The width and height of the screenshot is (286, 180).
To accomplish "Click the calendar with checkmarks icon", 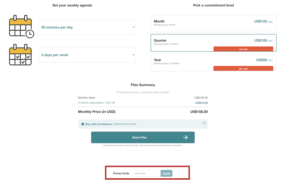I will pos(20,55).
